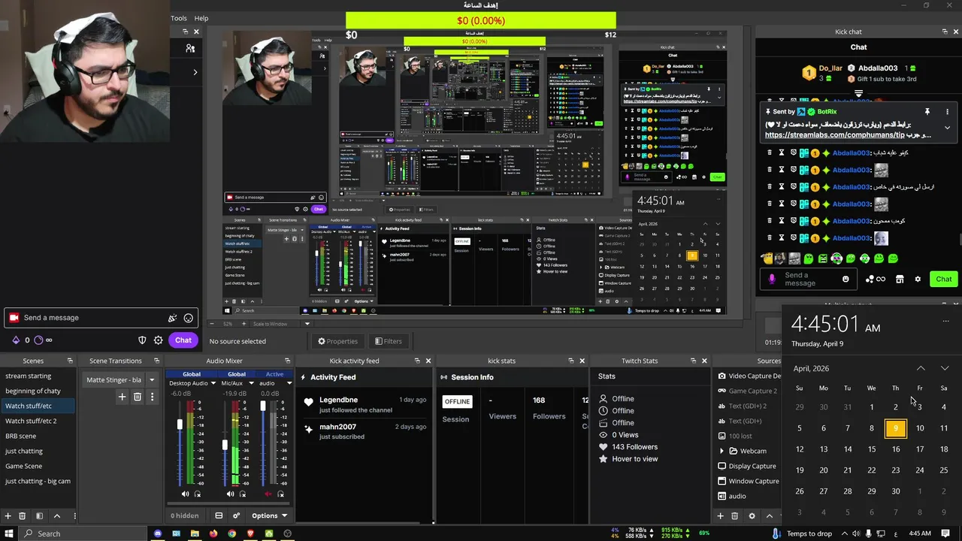Toggle monitoring headphones for Mic/Aux
The height and width of the screenshot is (541, 962).
pyautogui.click(x=242, y=494)
